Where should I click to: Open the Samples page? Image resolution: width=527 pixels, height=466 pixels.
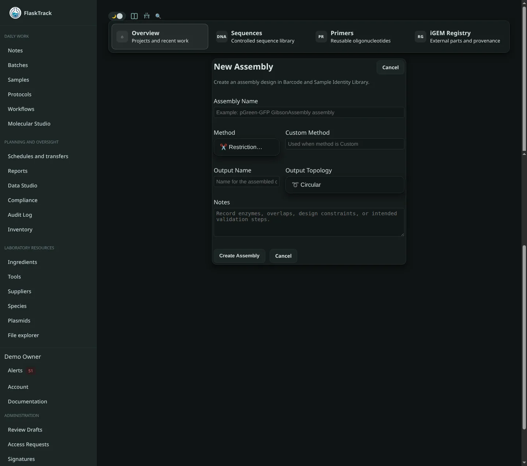tap(18, 80)
